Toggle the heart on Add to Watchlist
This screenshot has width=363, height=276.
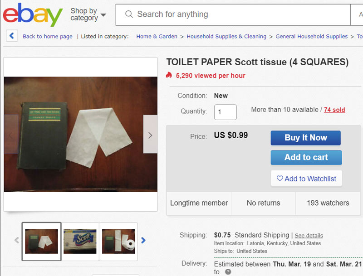pos(280,179)
